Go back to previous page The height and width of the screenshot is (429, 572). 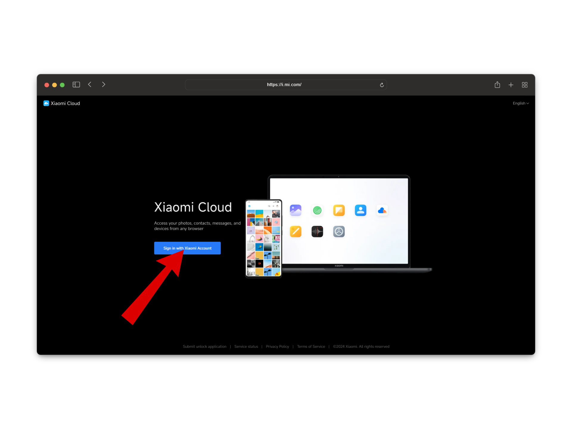[90, 85]
